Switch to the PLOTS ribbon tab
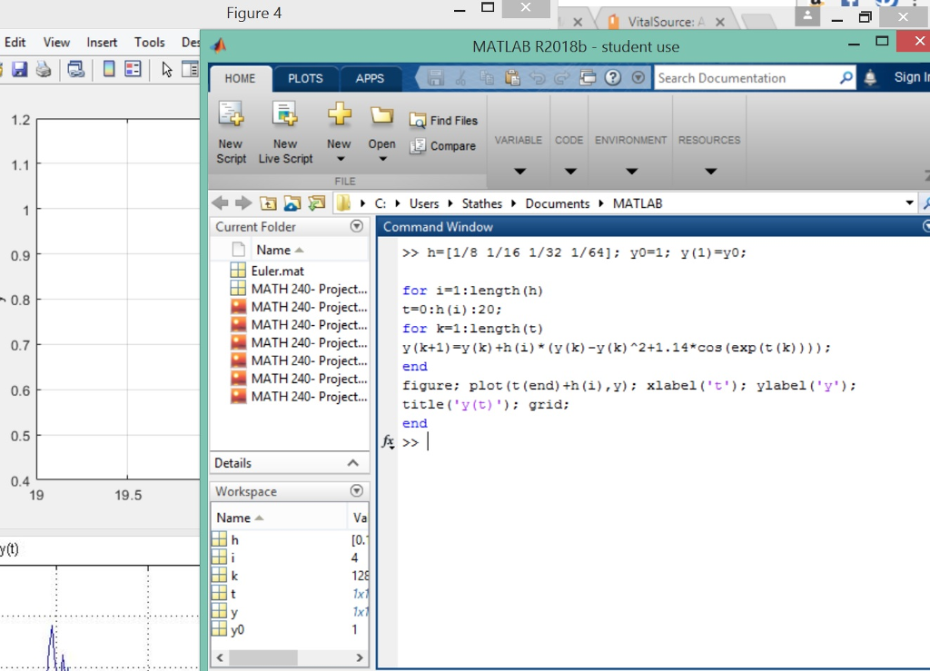 (305, 78)
